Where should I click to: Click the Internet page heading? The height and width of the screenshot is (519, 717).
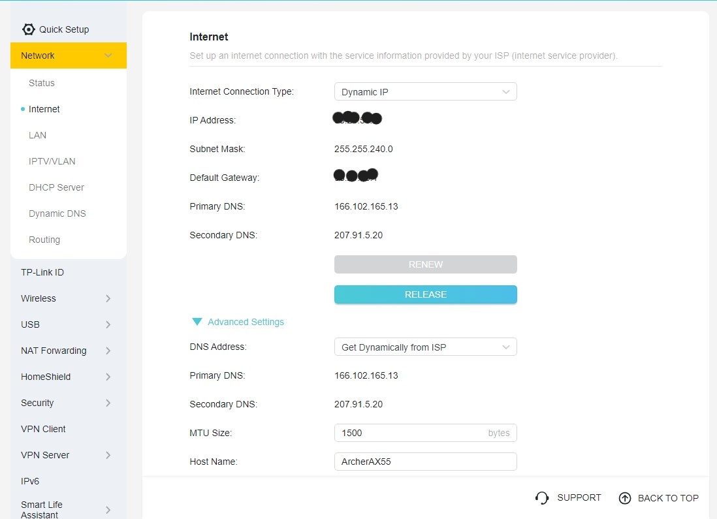point(209,37)
